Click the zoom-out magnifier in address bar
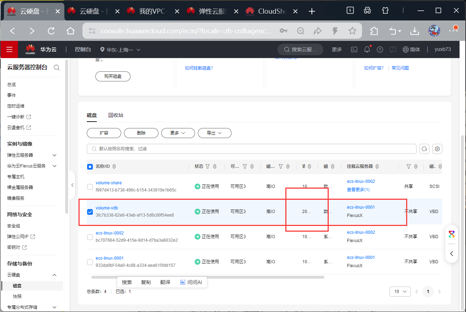Screen dimensions: 466x312 [x=301, y=31]
